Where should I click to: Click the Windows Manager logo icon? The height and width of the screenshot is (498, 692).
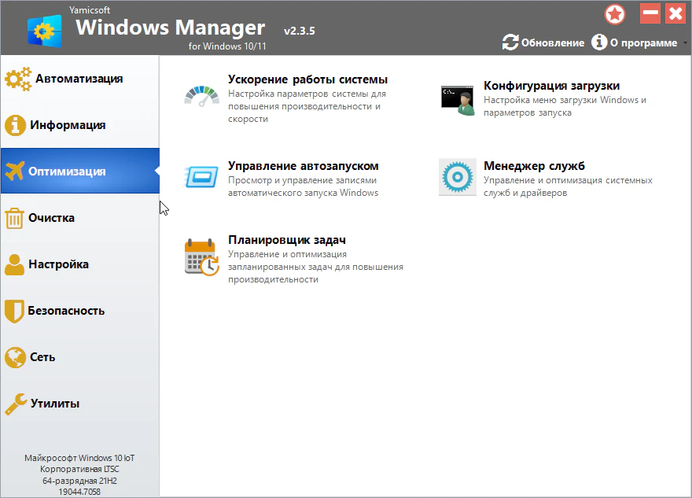pos(44,30)
